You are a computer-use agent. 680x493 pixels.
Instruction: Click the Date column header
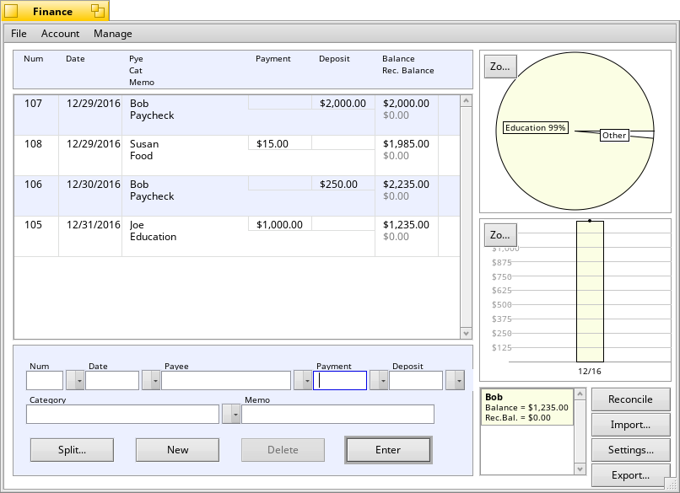coord(75,59)
